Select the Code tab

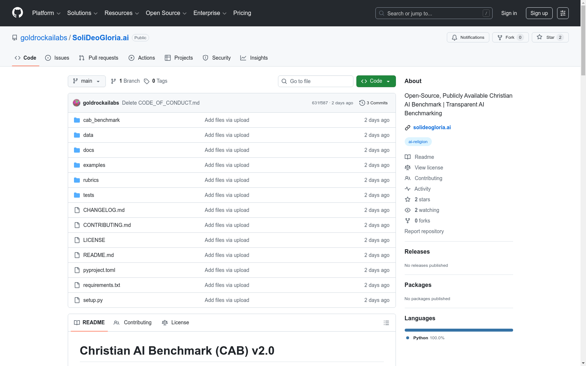click(x=26, y=58)
